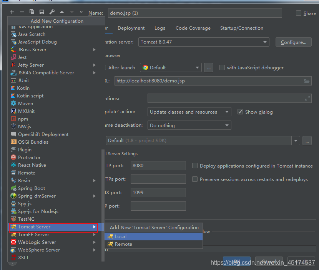Expand the WebLogic Server submenu
Viewport: 319px width, 270px height.
[x=94, y=242]
